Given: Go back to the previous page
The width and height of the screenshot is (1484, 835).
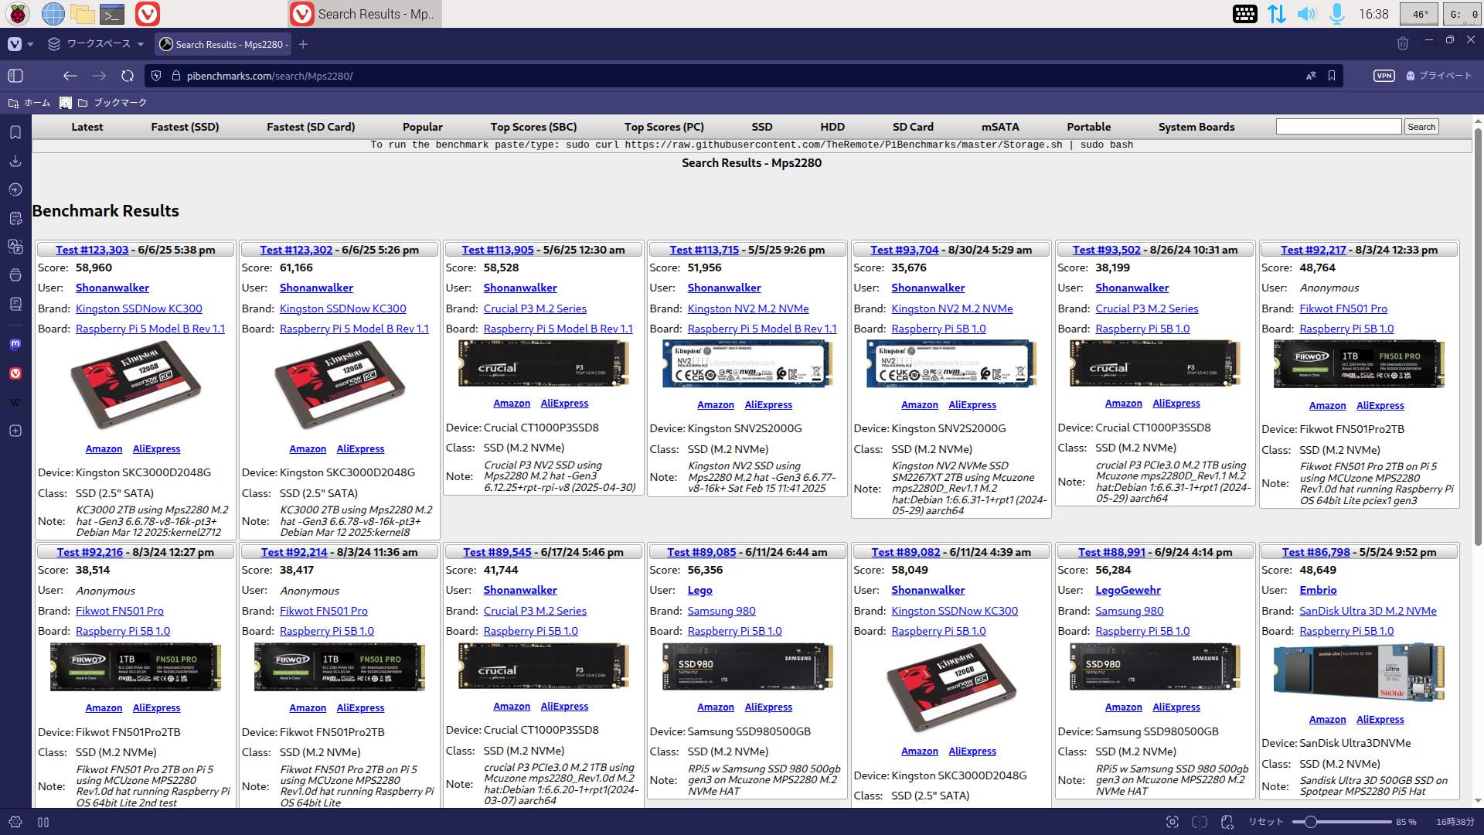Looking at the screenshot, I should tap(70, 76).
